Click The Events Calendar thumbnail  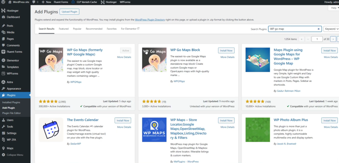point(51,130)
